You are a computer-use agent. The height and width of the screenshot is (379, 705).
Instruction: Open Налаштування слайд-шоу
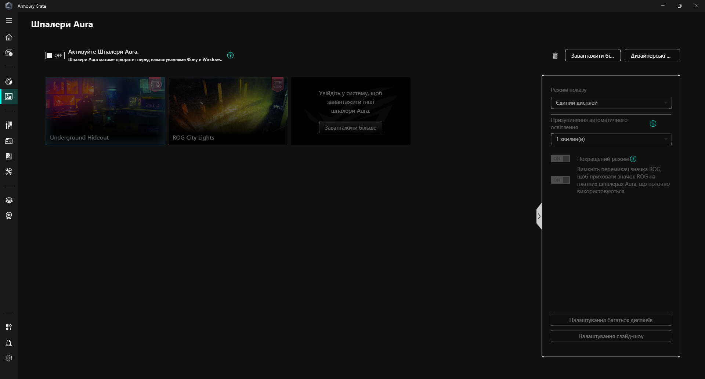(x=611, y=336)
